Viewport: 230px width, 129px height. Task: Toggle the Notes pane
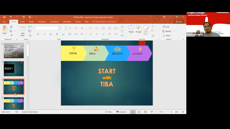pyautogui.click(x=108, y=112)
